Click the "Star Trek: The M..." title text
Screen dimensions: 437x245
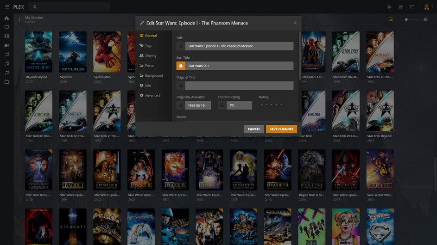[346, 77]
